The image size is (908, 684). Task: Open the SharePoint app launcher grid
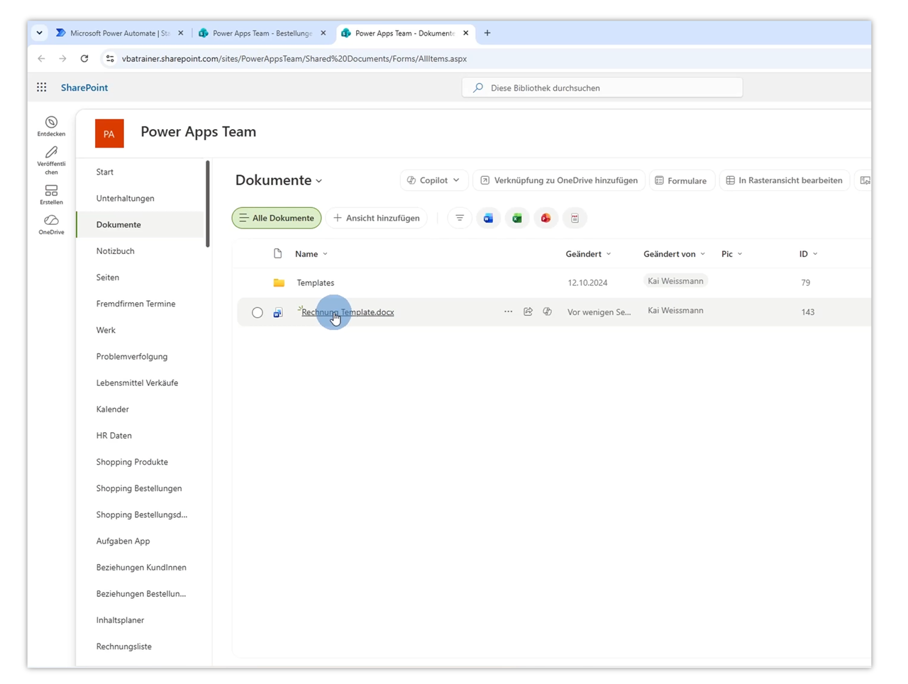coord(42,87)
